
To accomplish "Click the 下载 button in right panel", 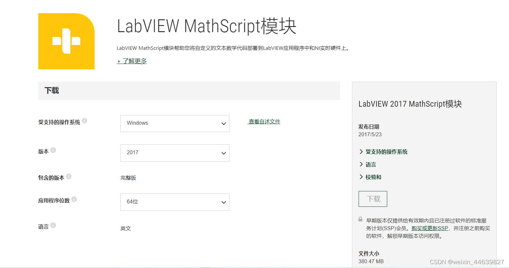I will [373, 199].
